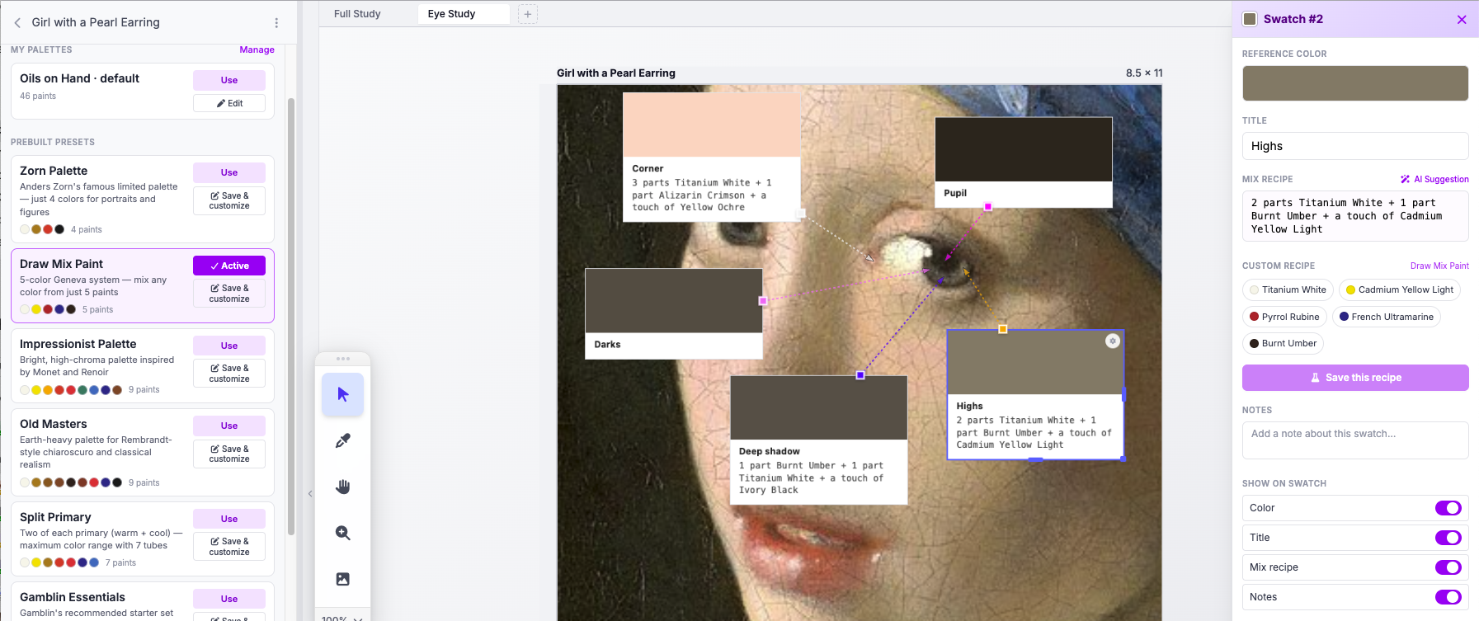Select the Pyrrol Rubine paint chip

pos(1284,317)
